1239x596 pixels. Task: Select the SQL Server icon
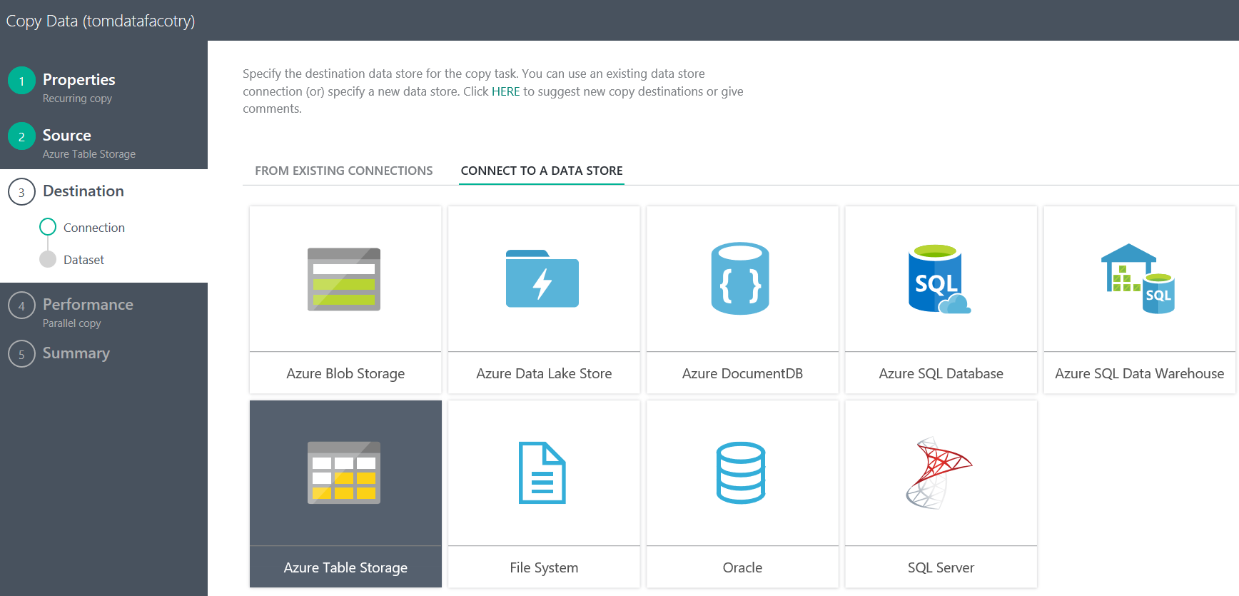(939, 473)
